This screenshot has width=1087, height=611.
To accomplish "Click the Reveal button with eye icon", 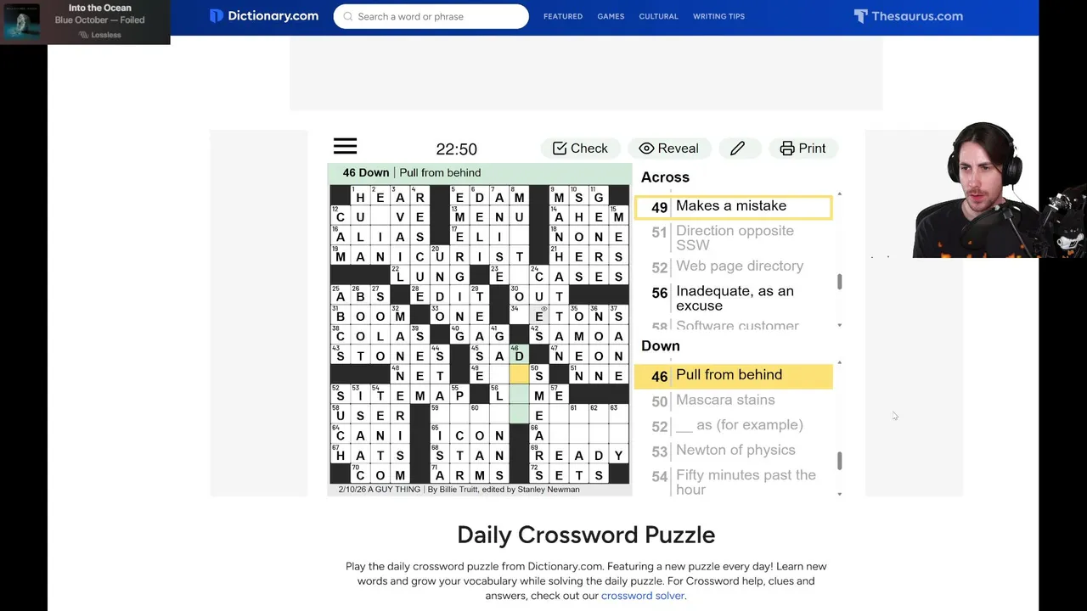I will tap(668, 149).
